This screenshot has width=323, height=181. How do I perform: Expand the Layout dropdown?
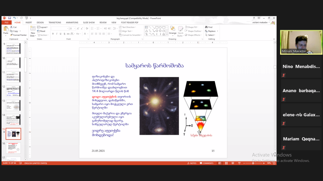tap(44, 27)
